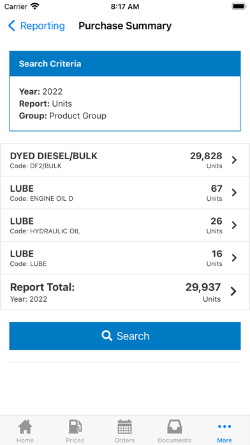250x445 pixels.
Task: Open Orders via the calendar icon
Action: [x=124, y=426]
